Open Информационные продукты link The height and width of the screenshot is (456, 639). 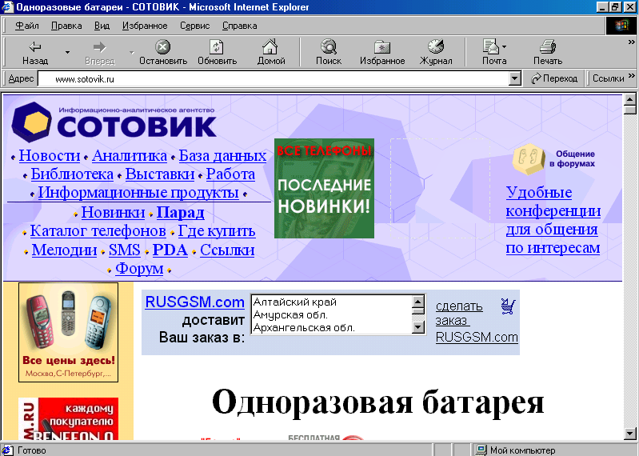[x=138, y=192]
